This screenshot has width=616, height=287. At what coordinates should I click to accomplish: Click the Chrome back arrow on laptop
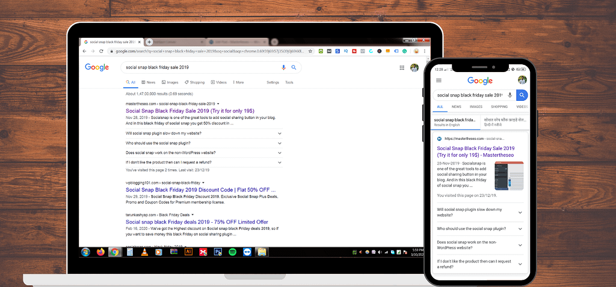coord(84,51)
